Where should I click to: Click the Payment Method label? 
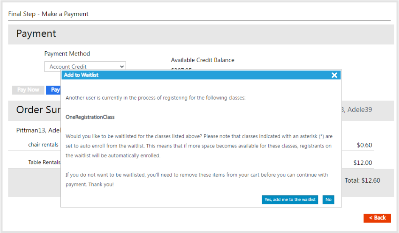tap(67, 54)
